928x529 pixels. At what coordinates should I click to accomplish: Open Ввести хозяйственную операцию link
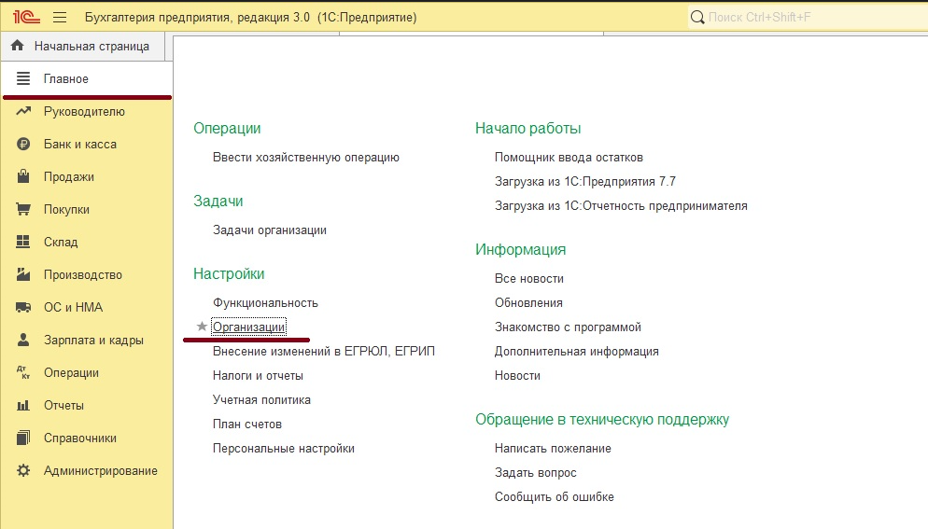306,158
